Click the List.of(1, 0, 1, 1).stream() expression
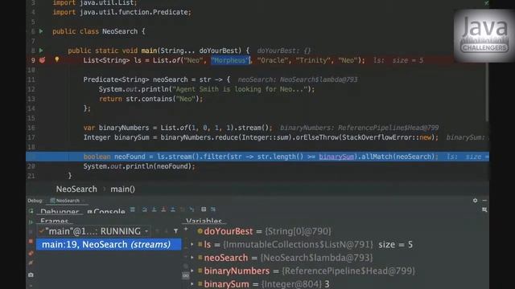The image size is (515, 289). (x=216, y=128)
